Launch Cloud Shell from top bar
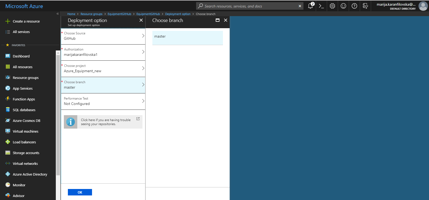 [x=321, y=6]
